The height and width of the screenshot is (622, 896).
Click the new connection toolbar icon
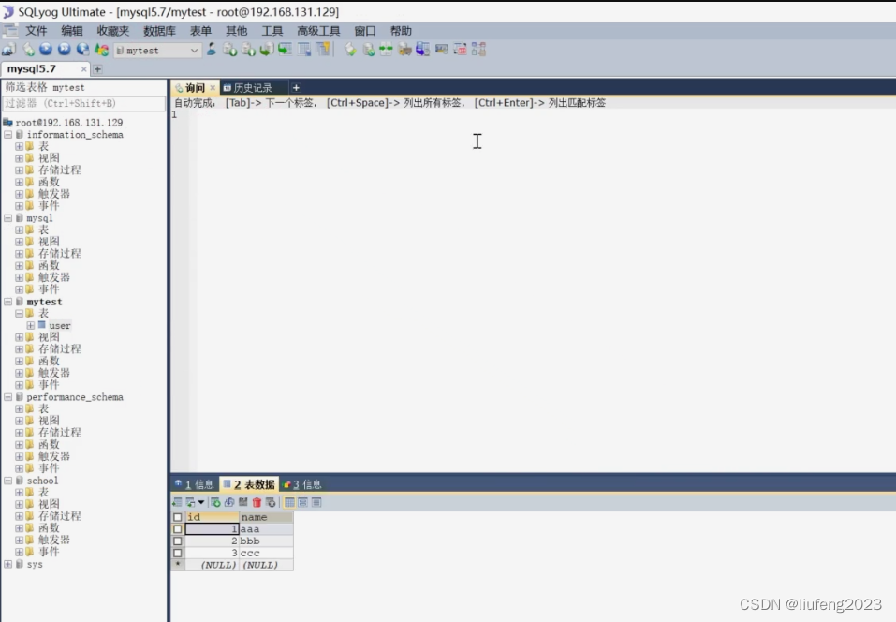click(8, 50)
